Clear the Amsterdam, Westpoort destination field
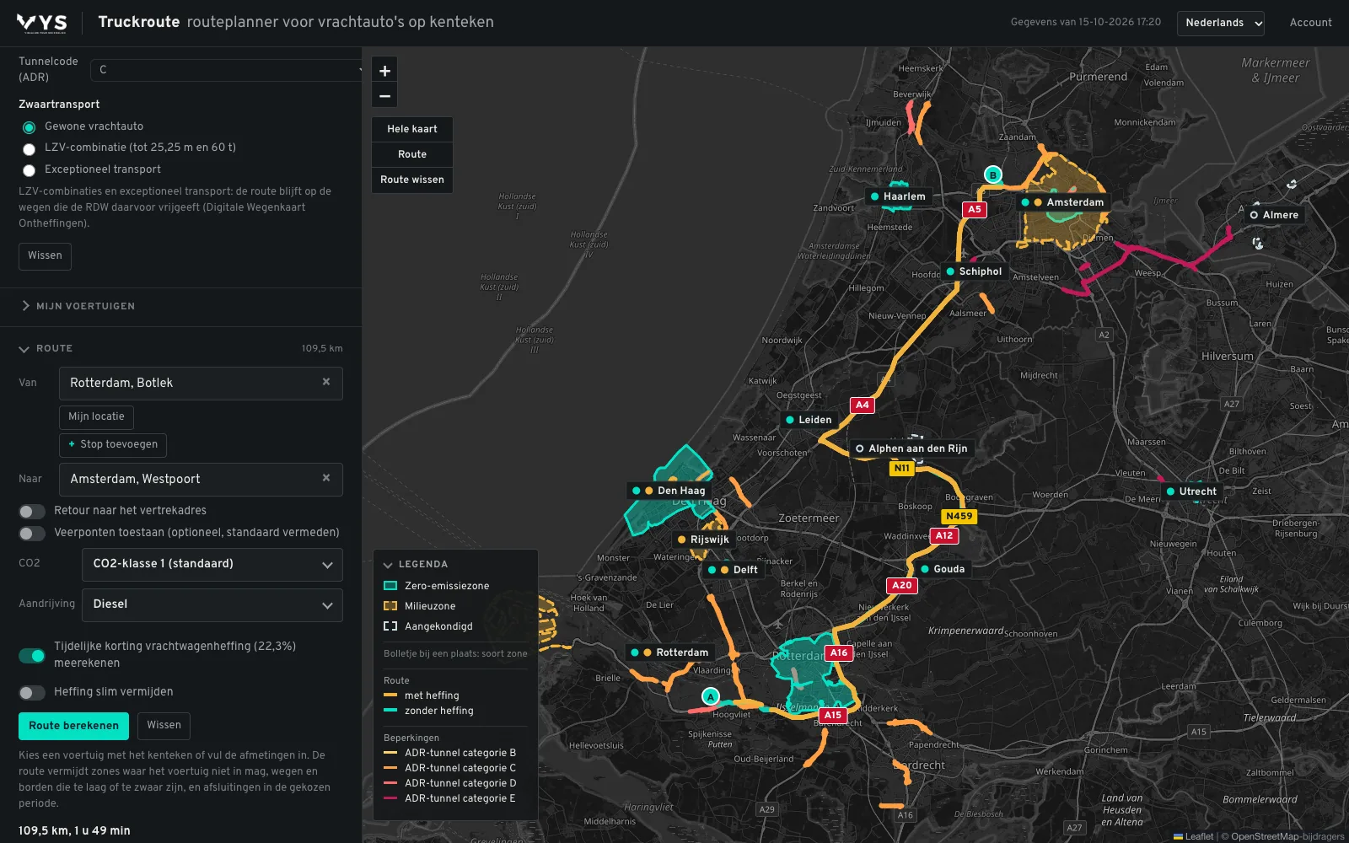 tap(326, 478)
